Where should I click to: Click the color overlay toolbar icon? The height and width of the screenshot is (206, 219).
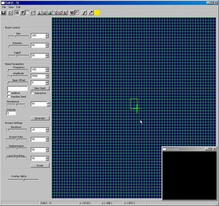coord(22,13)
